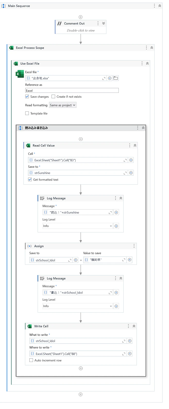The width and height of the screenshot is (169, 409).
Task: Edit the 福岡県 value field
Action: coord(105,260)
